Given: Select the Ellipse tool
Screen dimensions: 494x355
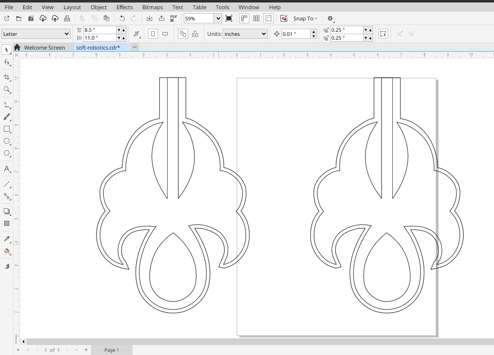Looking at the screenshot, I should click(7, 141).
